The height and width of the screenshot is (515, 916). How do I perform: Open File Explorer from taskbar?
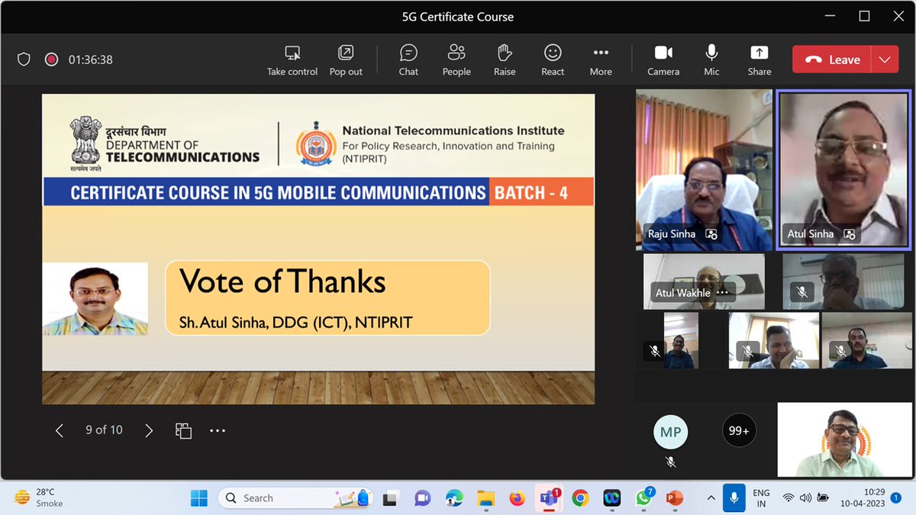(x=485, y=498)
